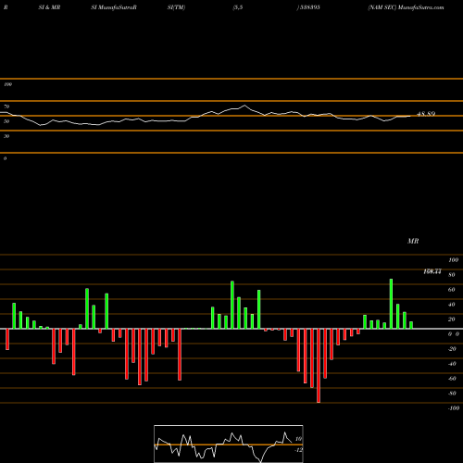Click the -100 label on the histogram axis
This screenshot has width=463, height=463.
454,408
